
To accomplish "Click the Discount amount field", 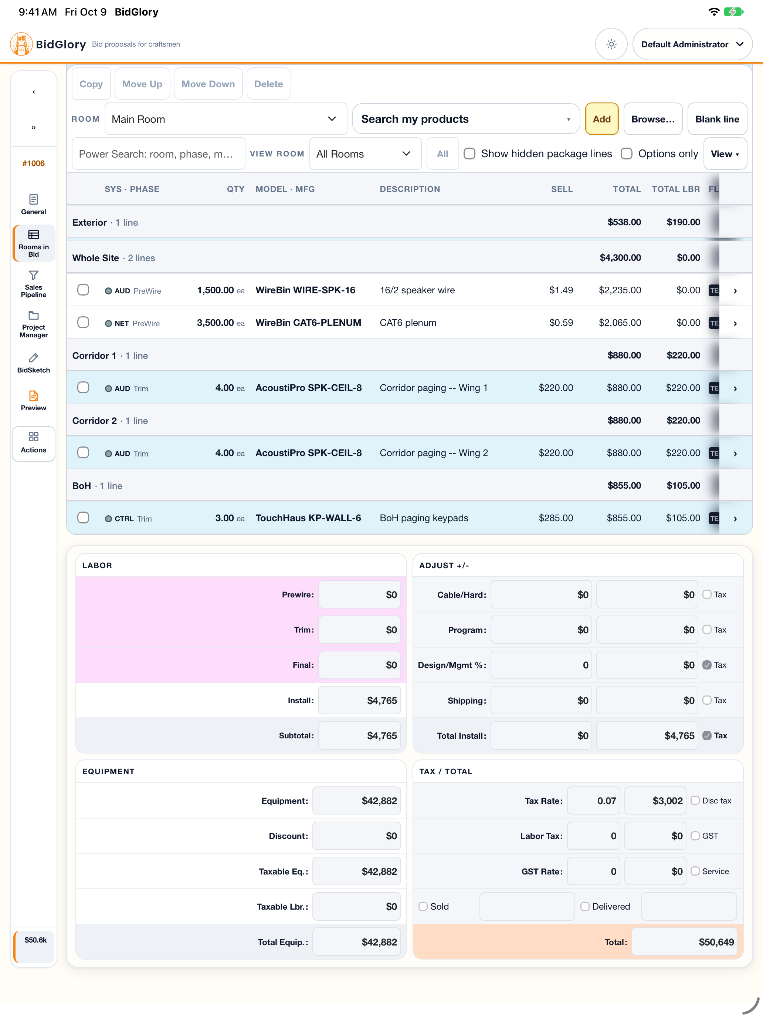I will [356, 836].
